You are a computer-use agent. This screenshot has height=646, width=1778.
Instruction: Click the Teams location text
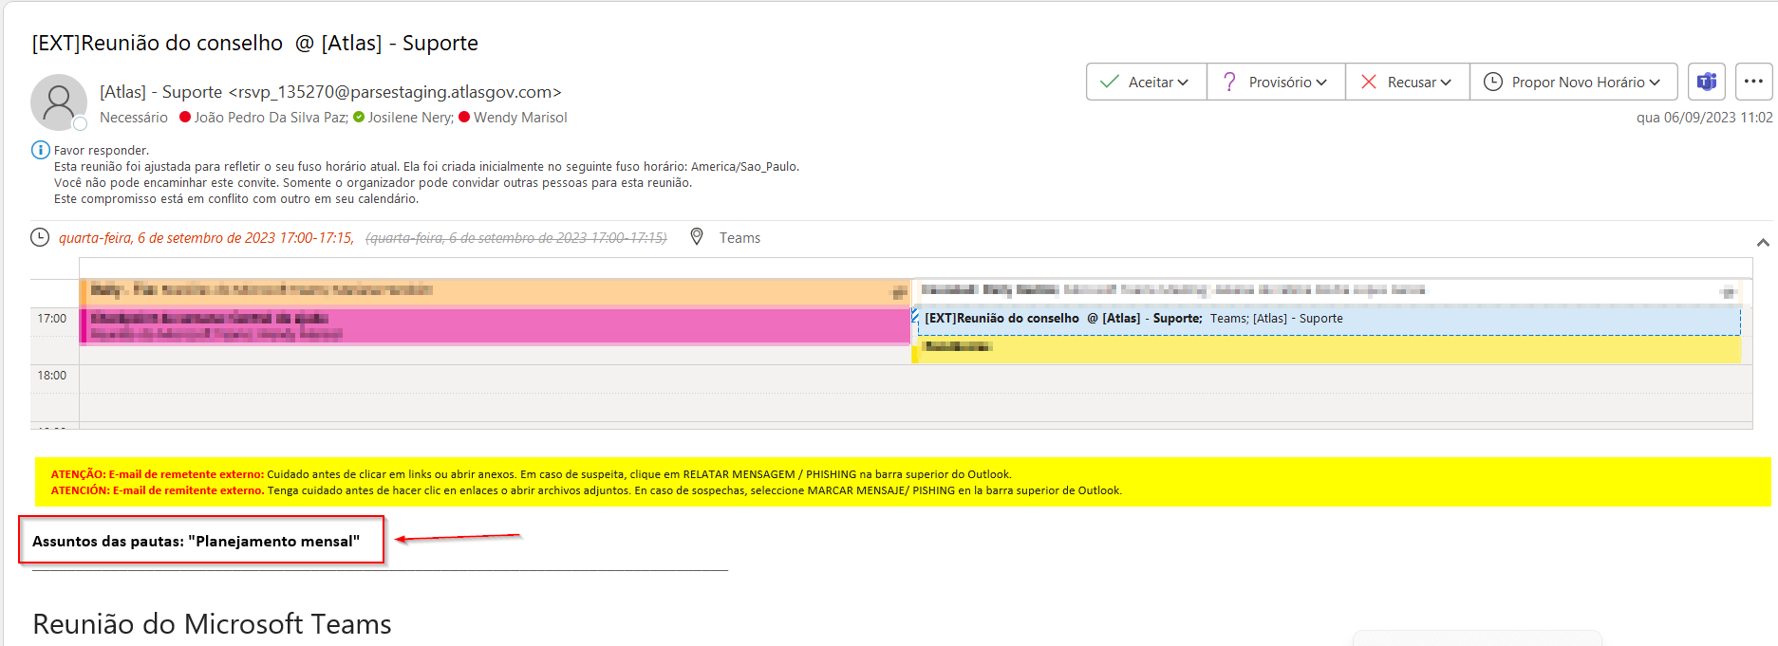[x=739, y=238]
